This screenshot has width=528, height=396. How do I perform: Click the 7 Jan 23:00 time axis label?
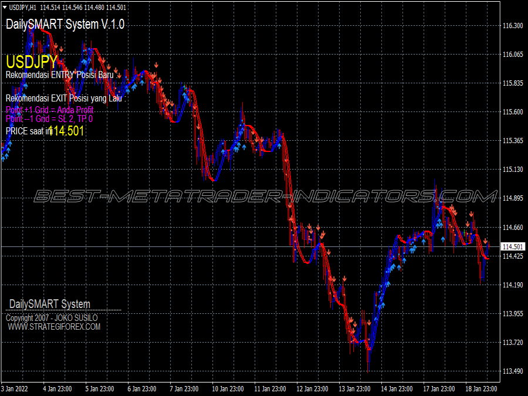[x=185, y=389]
